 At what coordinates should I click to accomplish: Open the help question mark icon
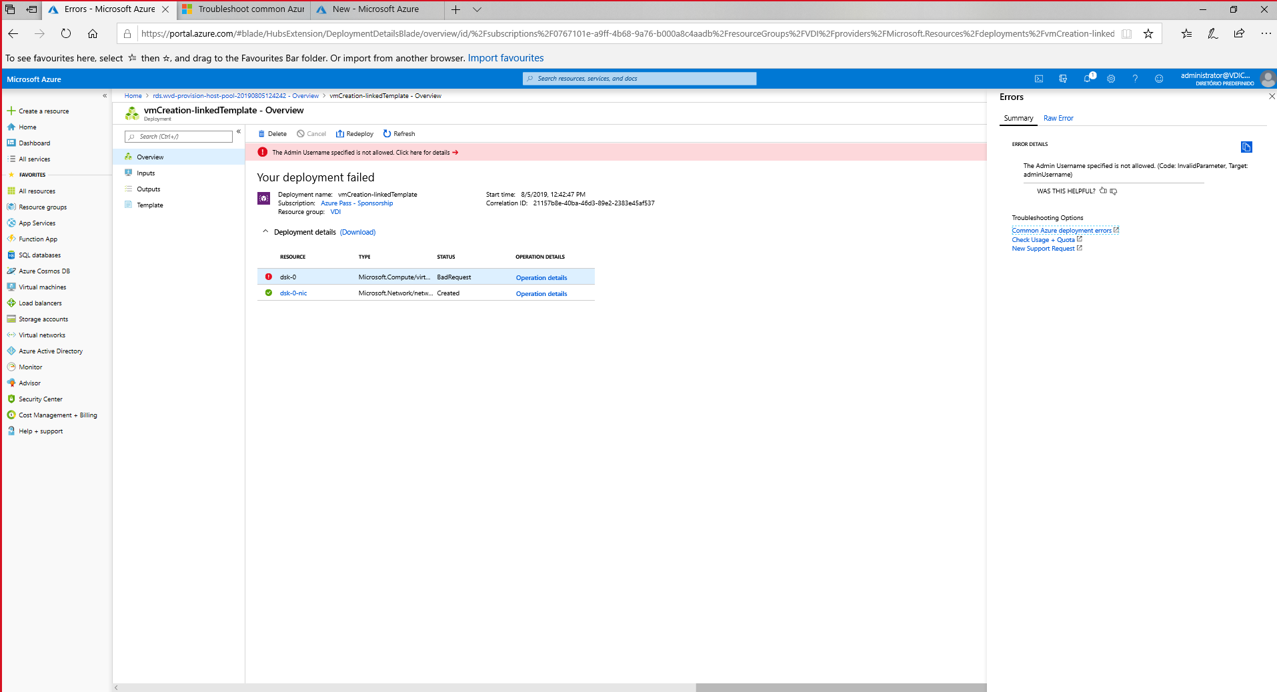(1134, 78)
